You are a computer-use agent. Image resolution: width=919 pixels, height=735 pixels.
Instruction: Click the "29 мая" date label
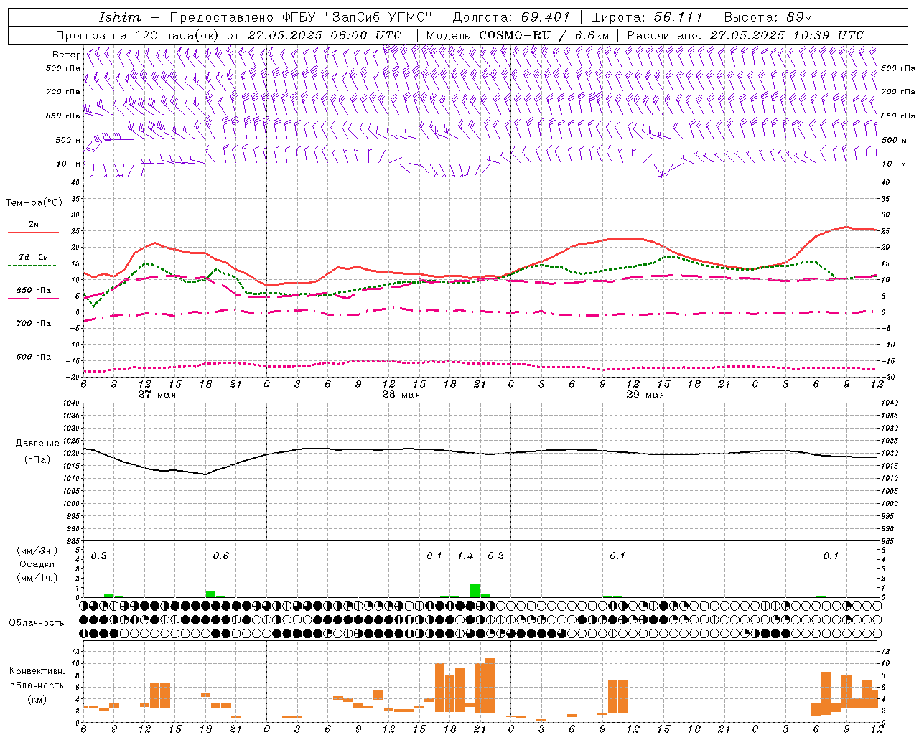[645, 395]
